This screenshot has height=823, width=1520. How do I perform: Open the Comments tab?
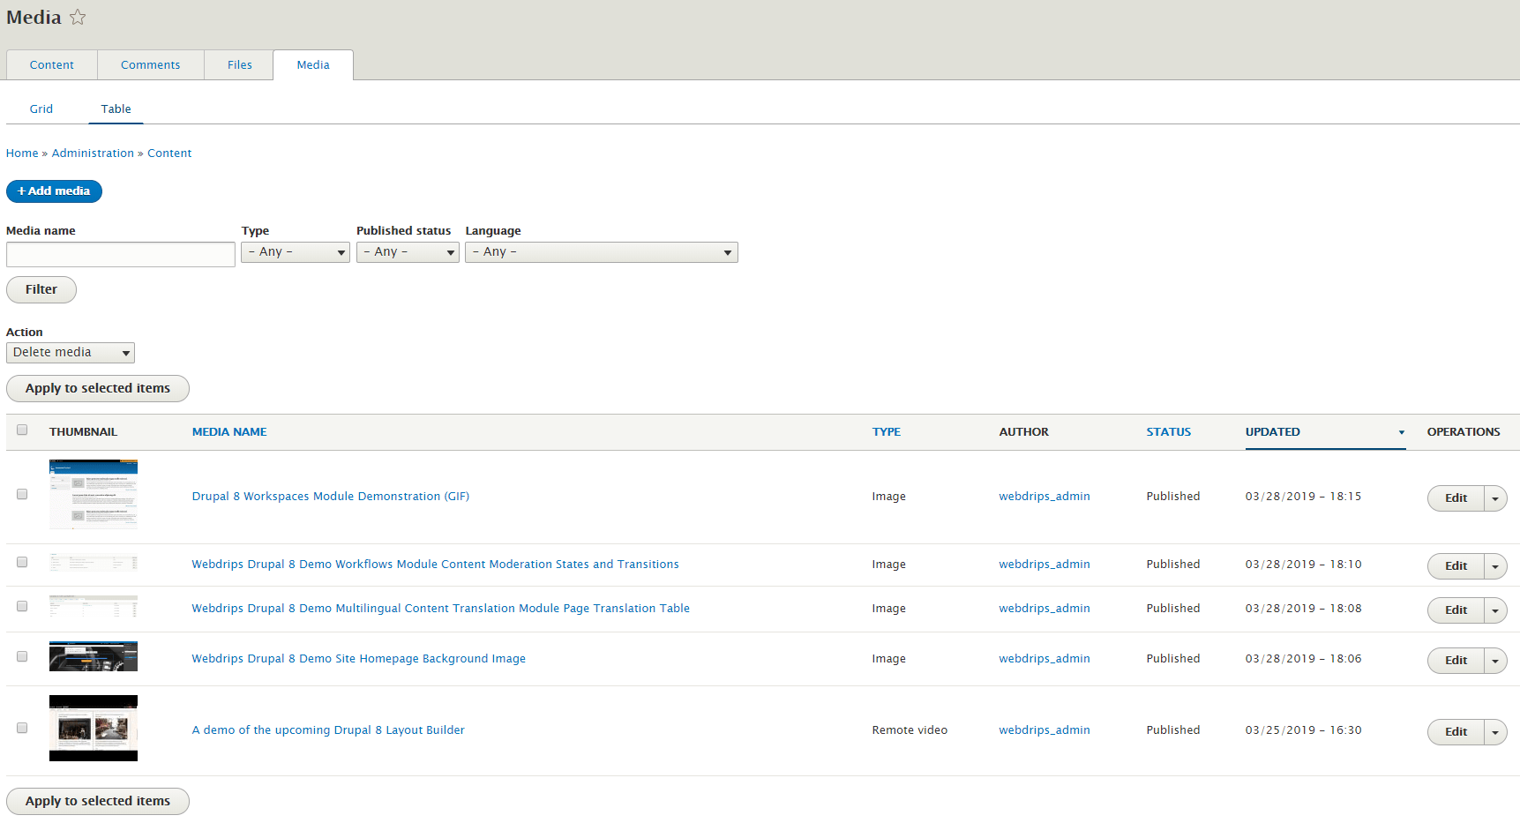pyautogui.click(x=150, y=64)
